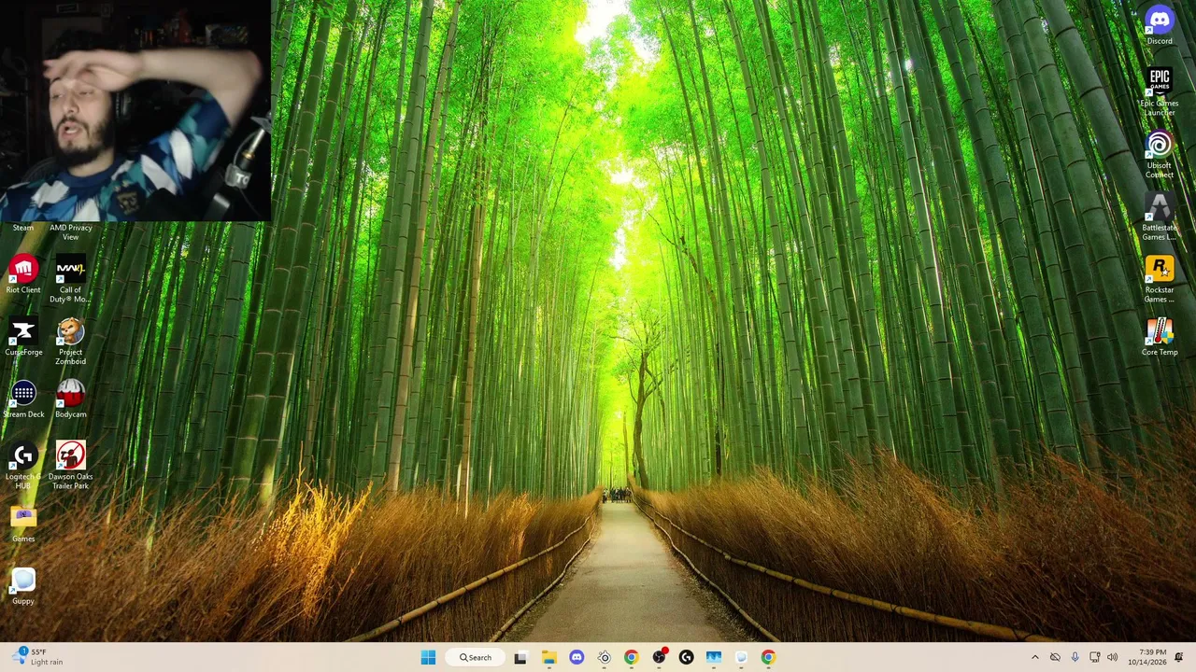
Task: Select the Riot Client shortcut
Action: click(23, 274)
